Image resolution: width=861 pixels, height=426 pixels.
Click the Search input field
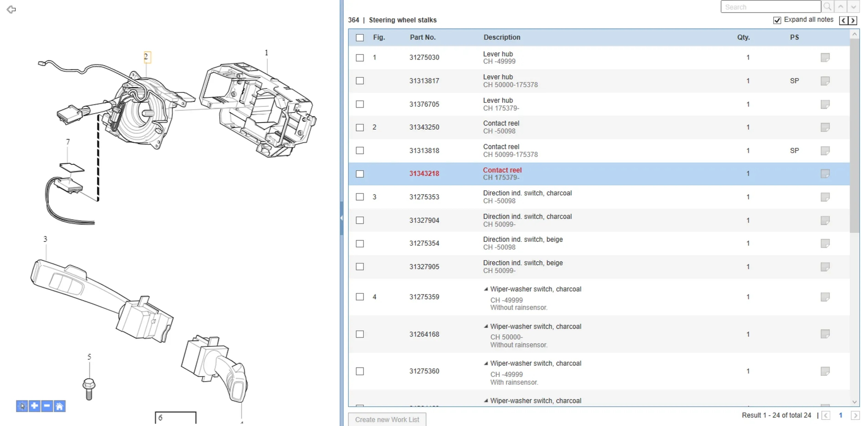click(x=770, y=7)
